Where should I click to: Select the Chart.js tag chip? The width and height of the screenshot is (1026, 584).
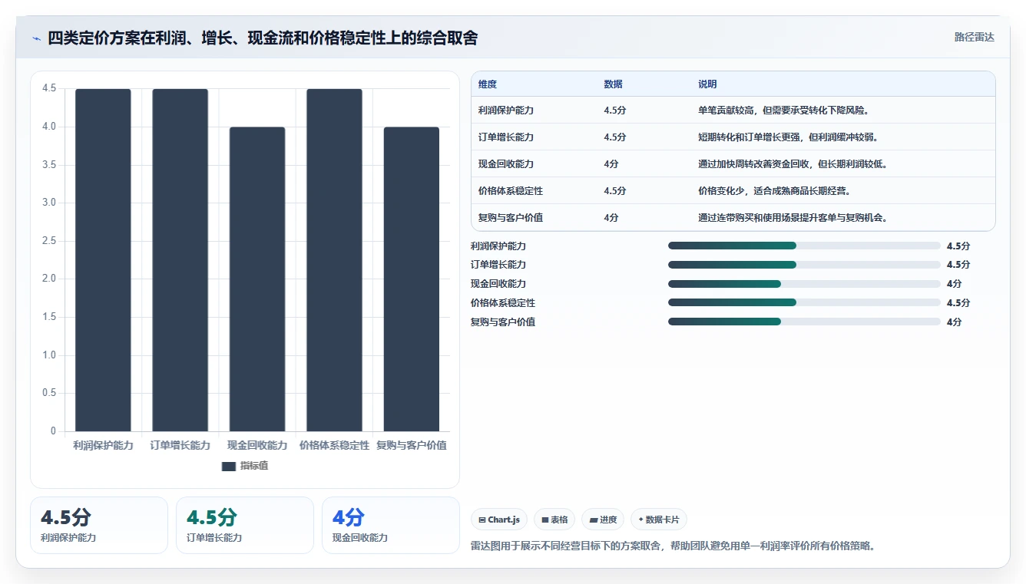(499, 520)
